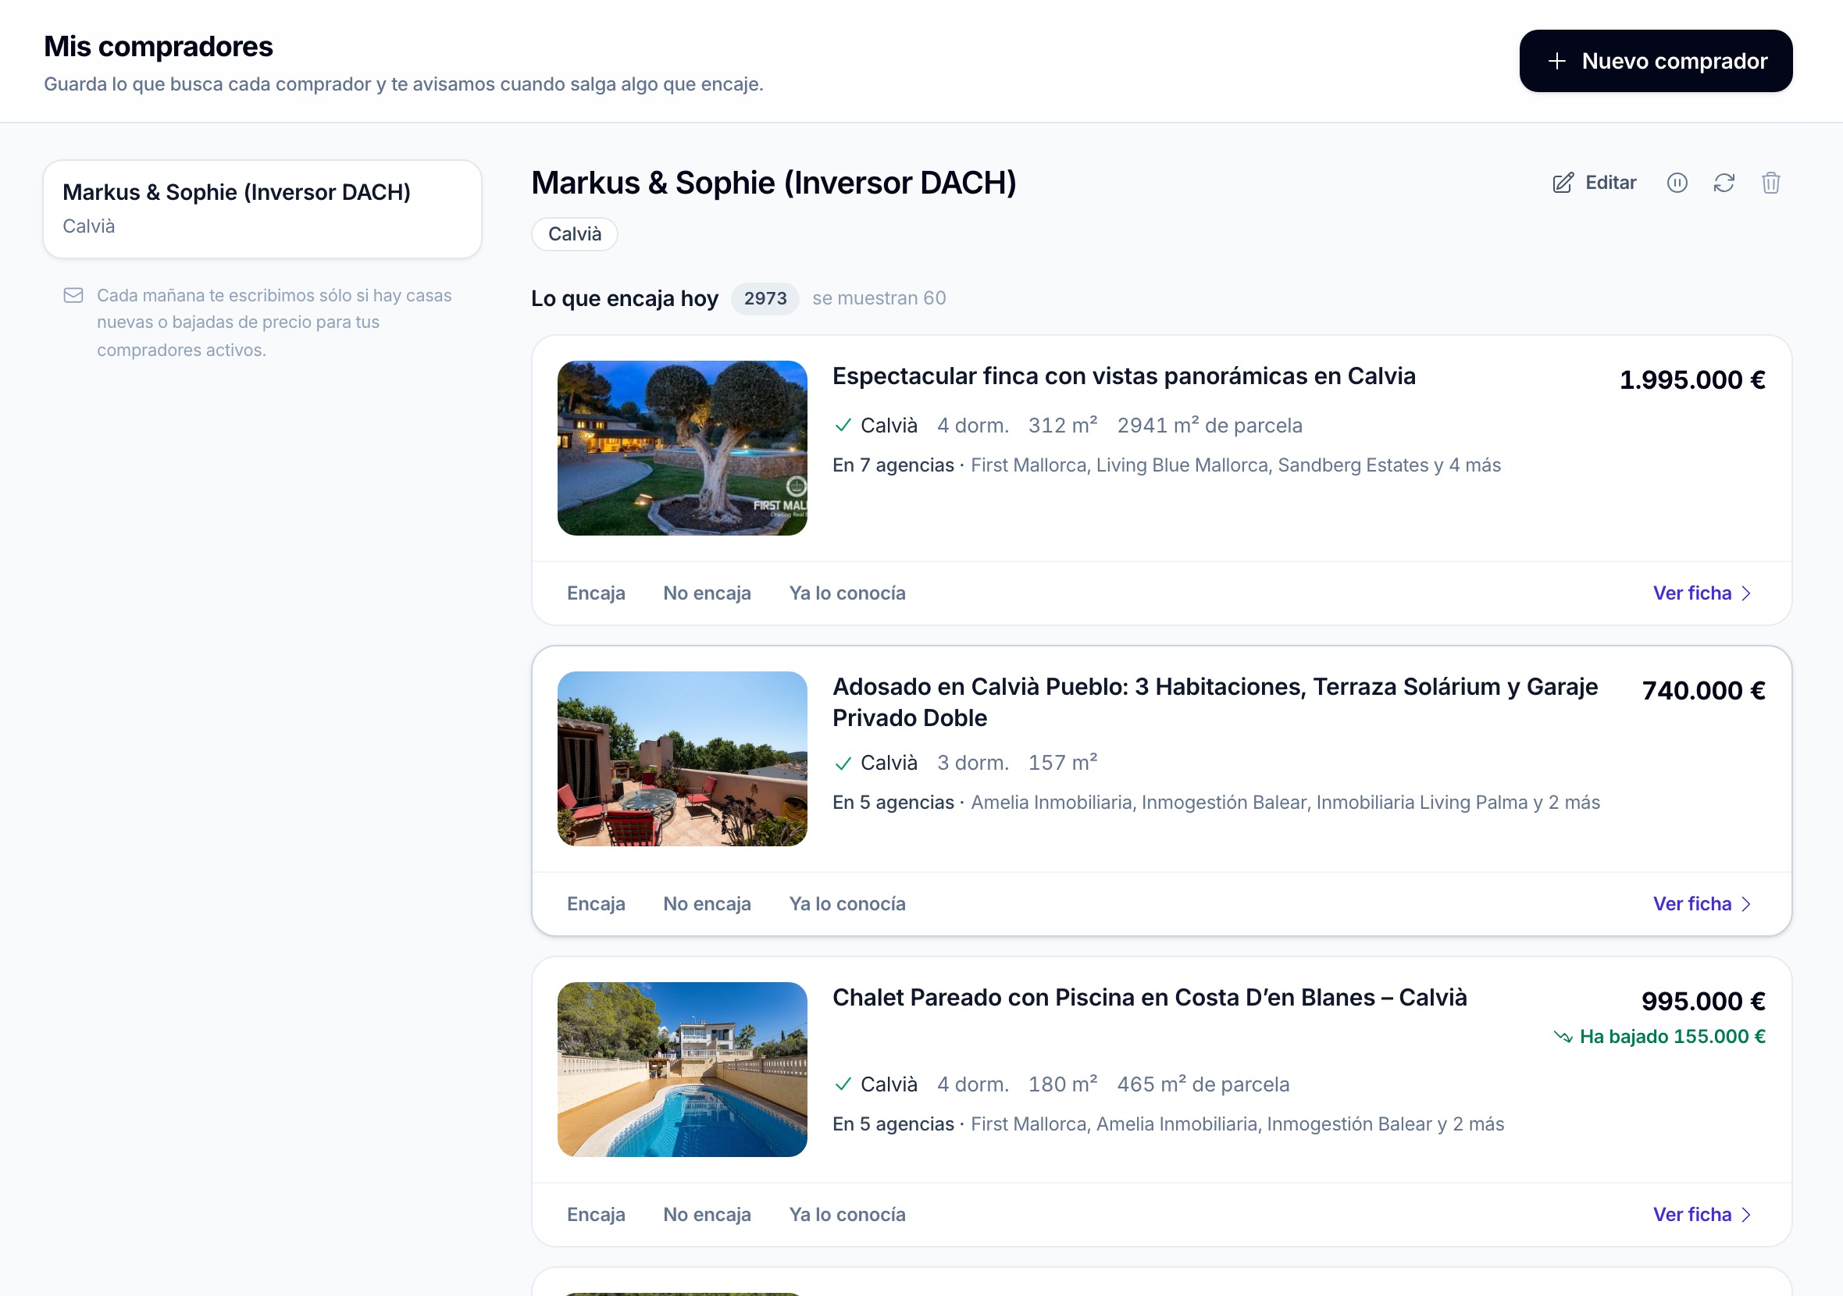Screen dimensions: 1843x1296
Task: Click the price drop arrow icon on Chalet Pareado
Action: coord(1562,1036)
